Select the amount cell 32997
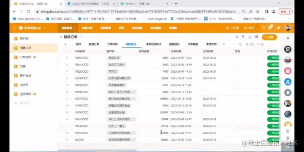Image resolution: width=304 pixels, height=152 pixels. [165, 79]
